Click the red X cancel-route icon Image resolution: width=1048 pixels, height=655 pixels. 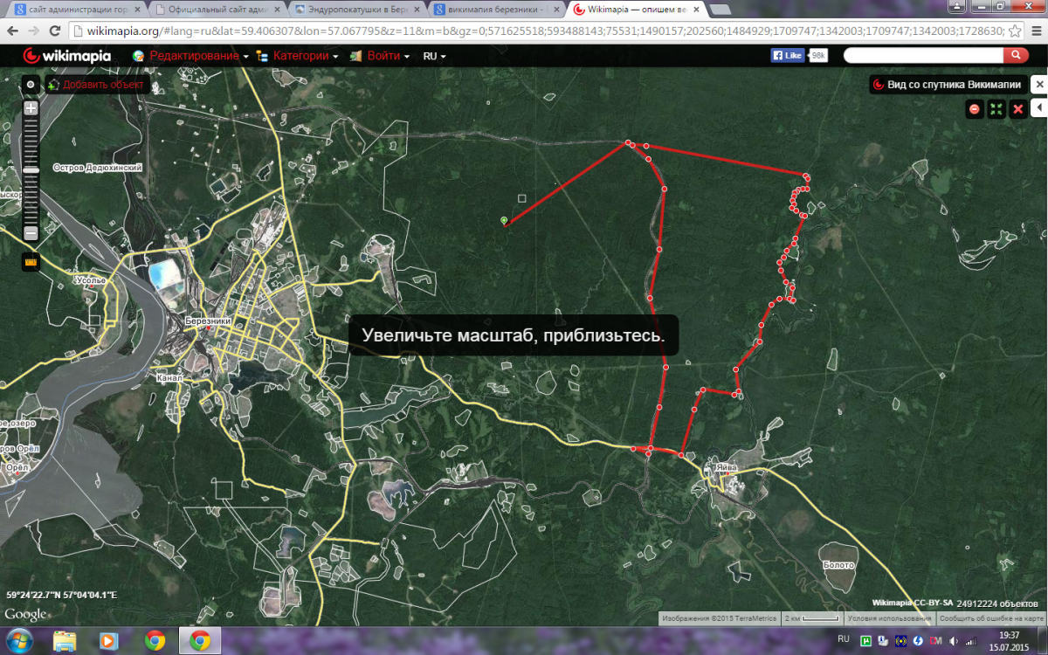(1018, 109)
